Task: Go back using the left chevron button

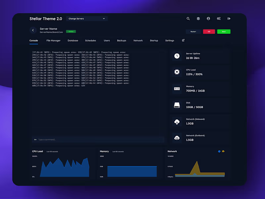Action: point(33,30)
